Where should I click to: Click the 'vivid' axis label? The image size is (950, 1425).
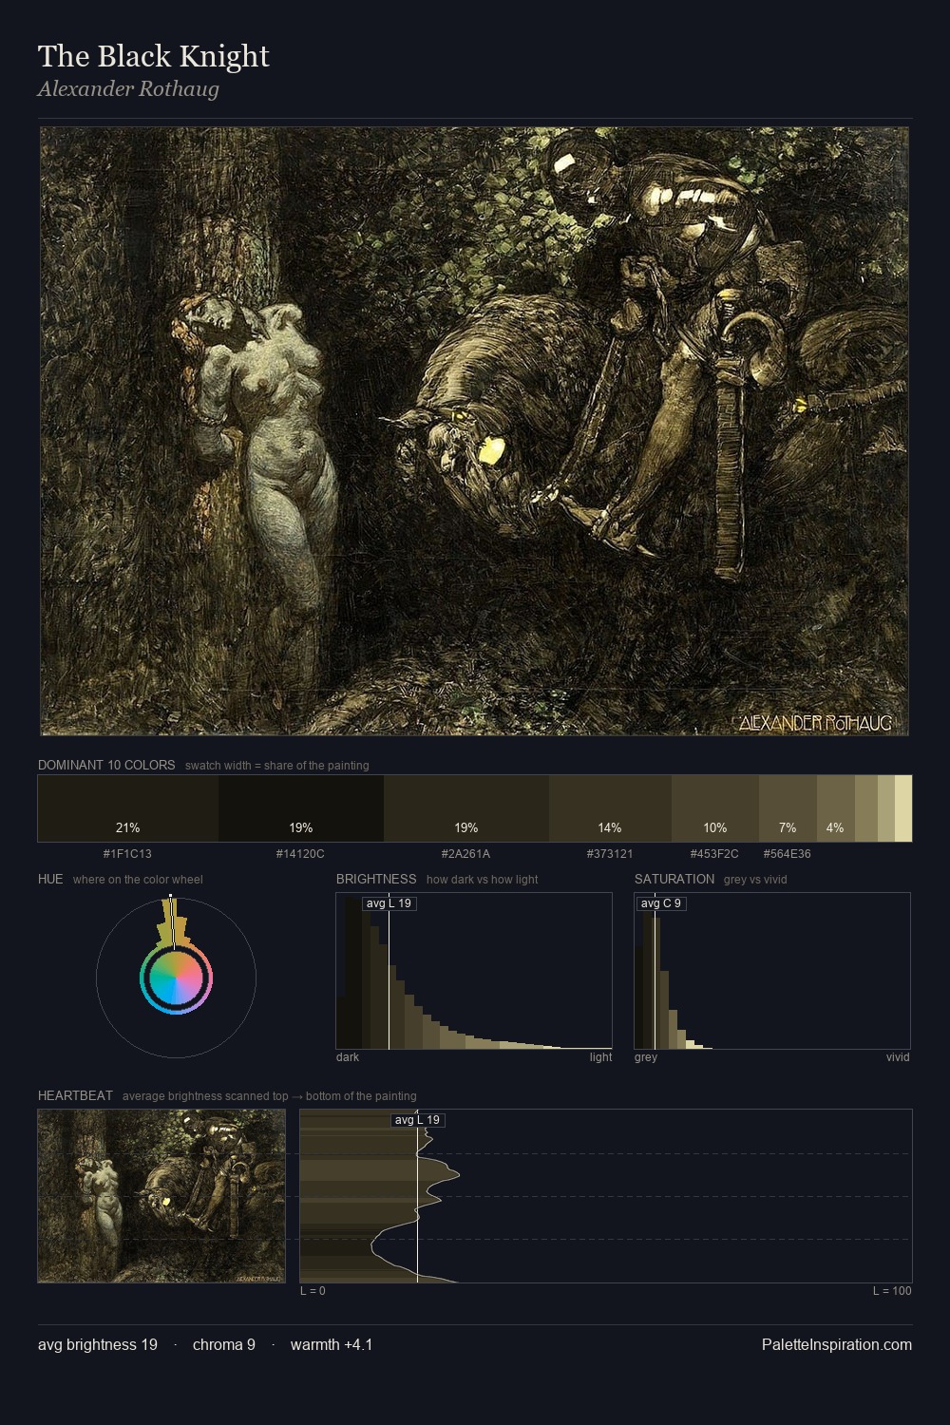coord(898,1057)
